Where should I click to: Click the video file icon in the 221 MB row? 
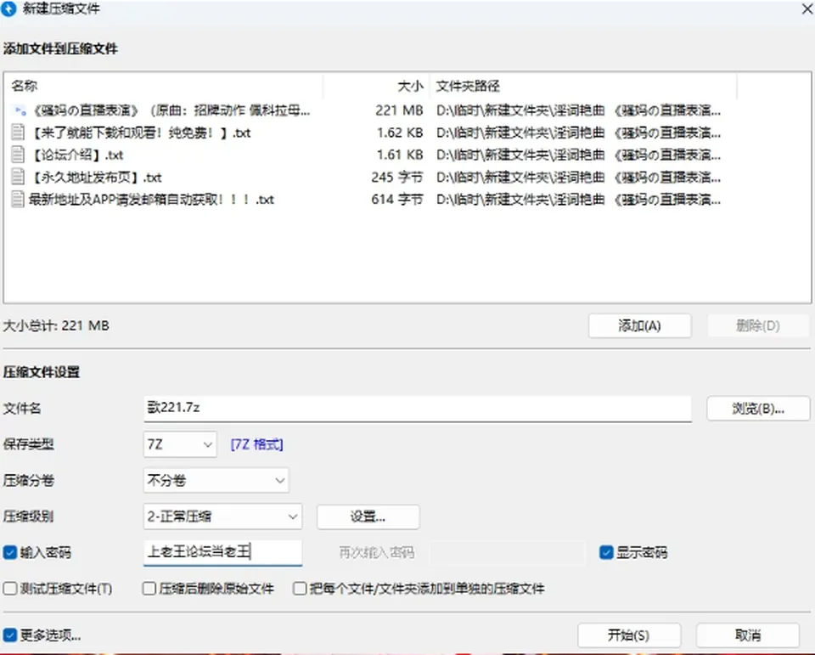(x=20, y=110)
